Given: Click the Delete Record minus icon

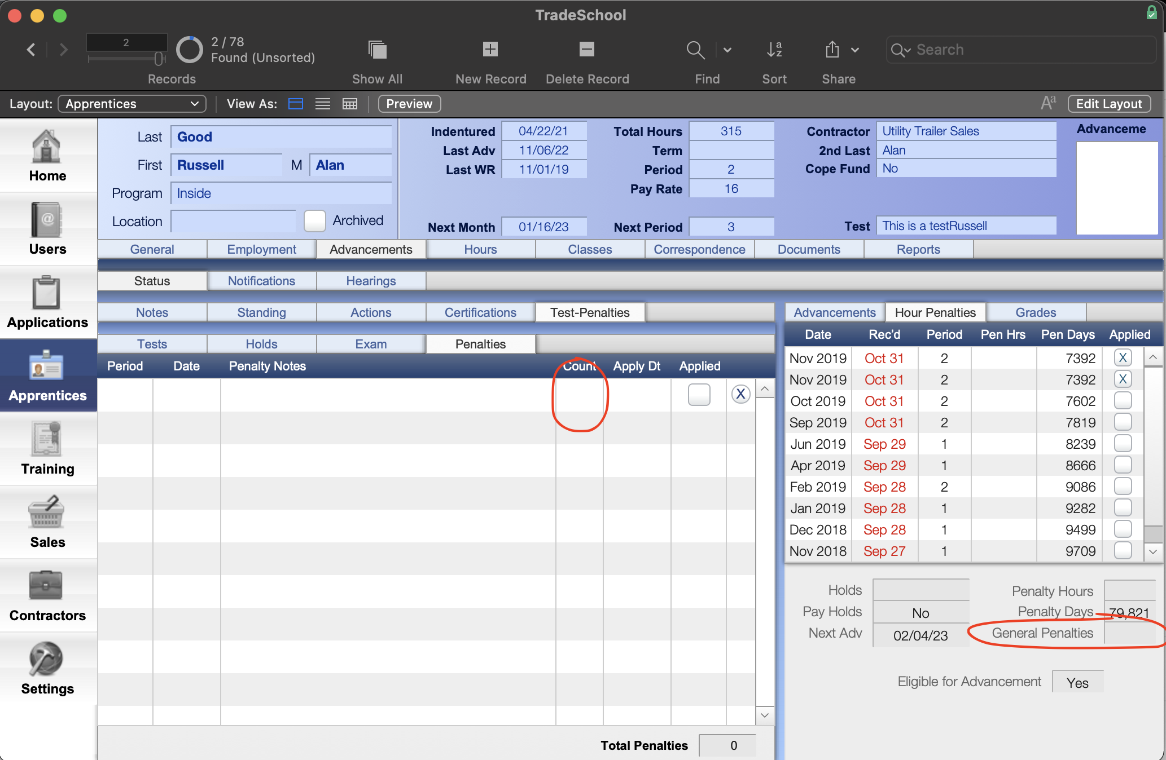Looking at the screenshot, I should [x=587, y=49].
